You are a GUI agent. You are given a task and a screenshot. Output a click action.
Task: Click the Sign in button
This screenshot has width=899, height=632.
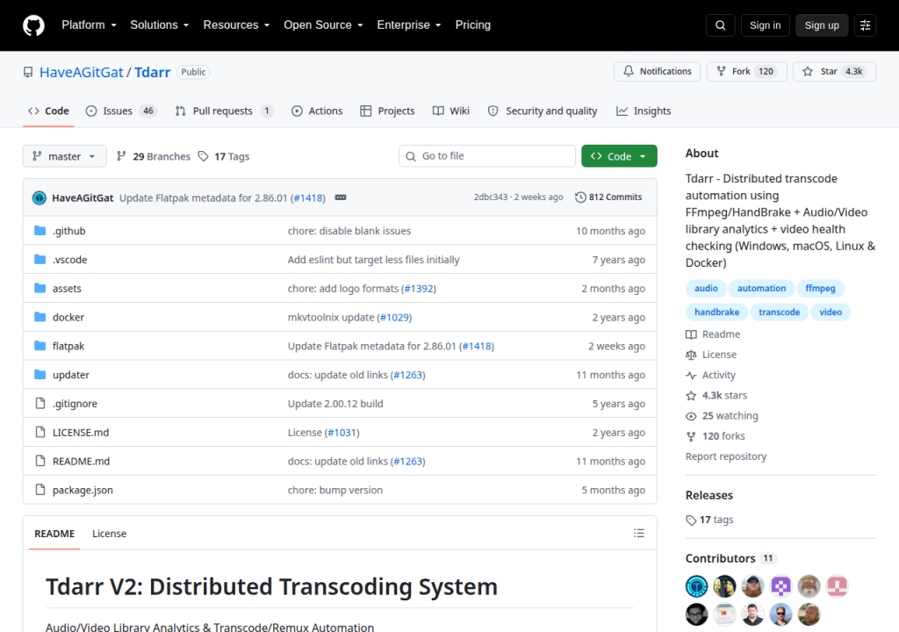(x=765, y=25)
